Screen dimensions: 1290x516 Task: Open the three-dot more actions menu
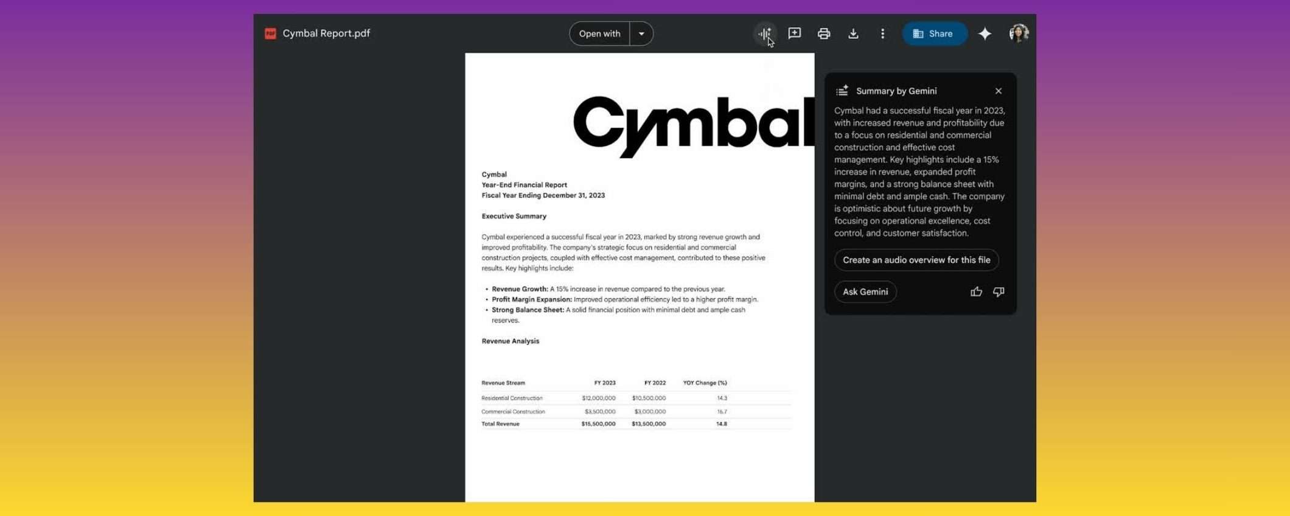click(882, 33)
